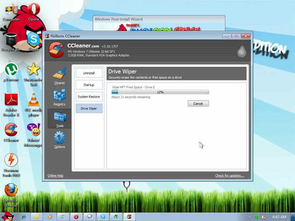The width and height of the screenshot is (295, 221).
Task: Open the media player taskbar icon
Action: [x=50, y=217]
